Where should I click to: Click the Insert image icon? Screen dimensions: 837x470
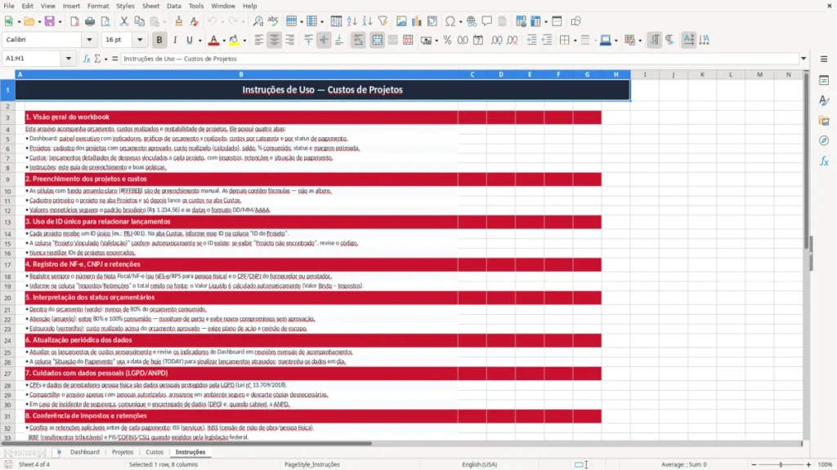click(x=401, y=21)
